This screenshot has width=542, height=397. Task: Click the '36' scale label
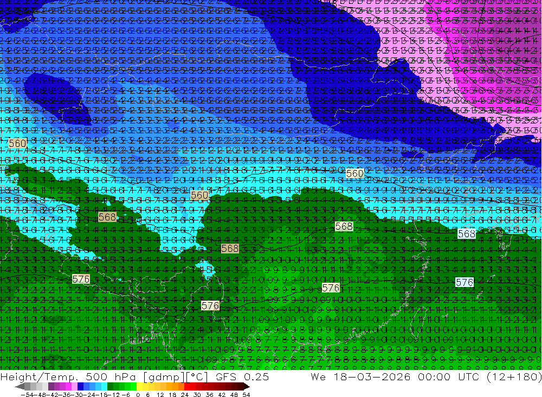209,395
